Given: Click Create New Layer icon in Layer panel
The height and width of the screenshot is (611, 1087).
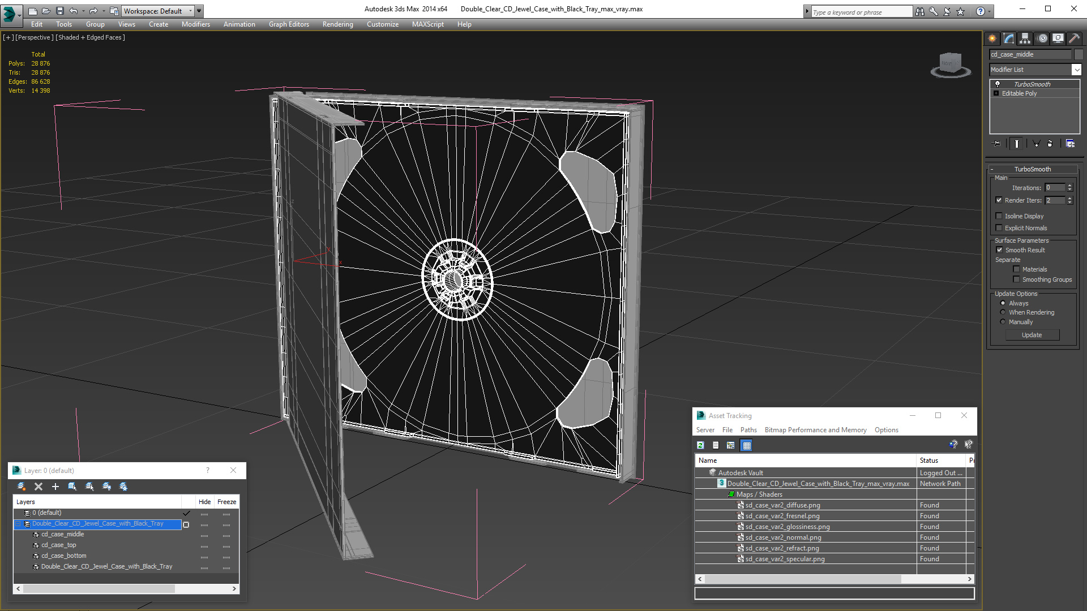Looking at the screenshot, I should (22, 487).
